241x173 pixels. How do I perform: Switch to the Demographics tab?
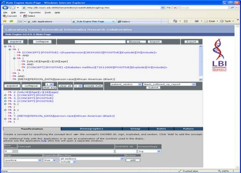[x=91, y=129]
